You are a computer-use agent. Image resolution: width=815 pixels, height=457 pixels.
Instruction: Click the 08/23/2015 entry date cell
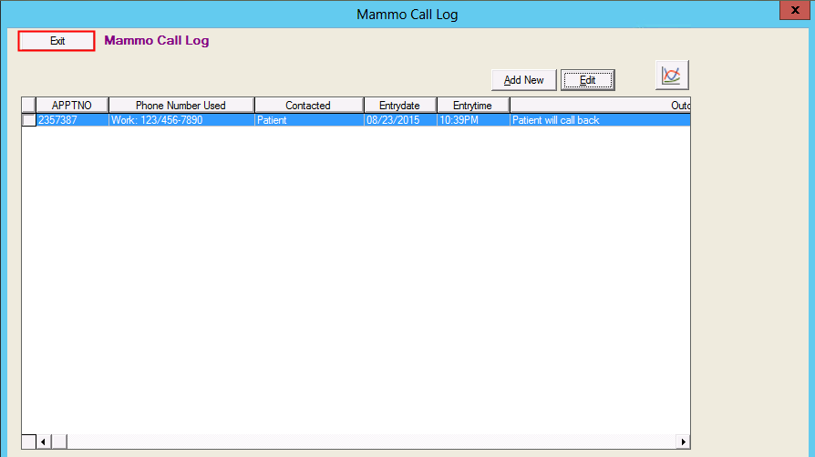[x=399, y=120]
